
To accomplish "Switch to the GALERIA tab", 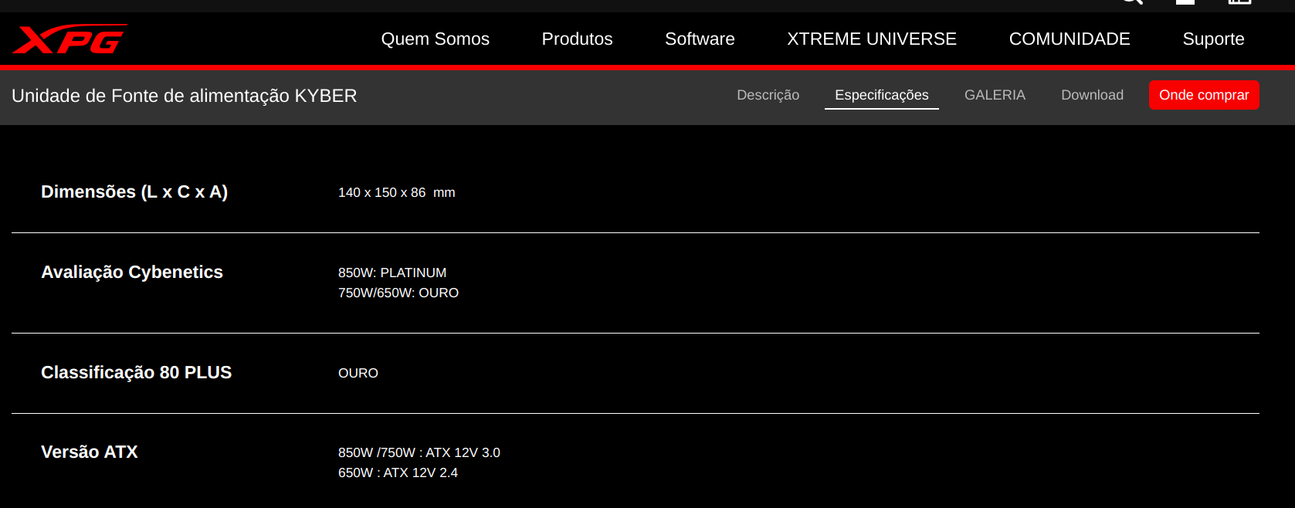I will click(995, 95).
